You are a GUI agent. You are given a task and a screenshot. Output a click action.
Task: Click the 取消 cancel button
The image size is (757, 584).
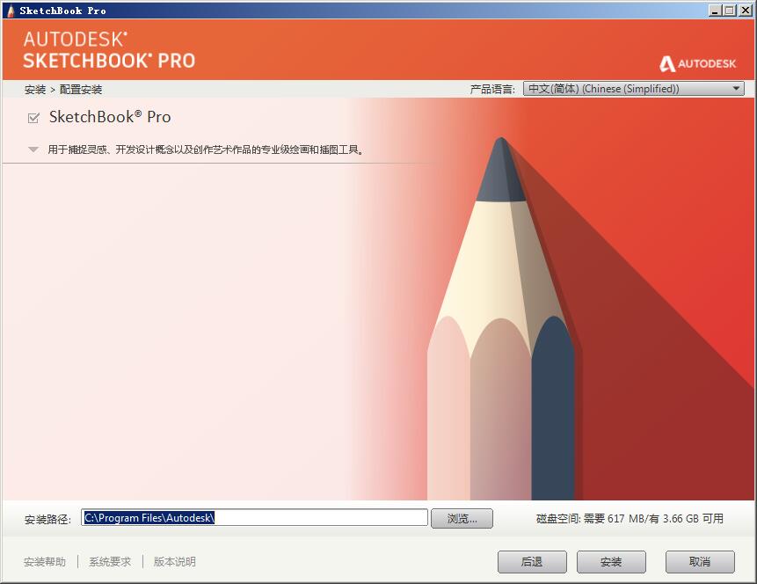click(x=700, y=562)
